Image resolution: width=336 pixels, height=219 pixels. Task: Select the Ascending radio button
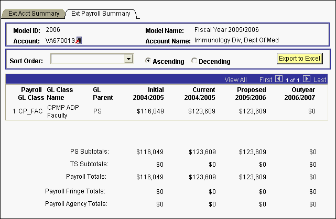(x=148, y=61)
